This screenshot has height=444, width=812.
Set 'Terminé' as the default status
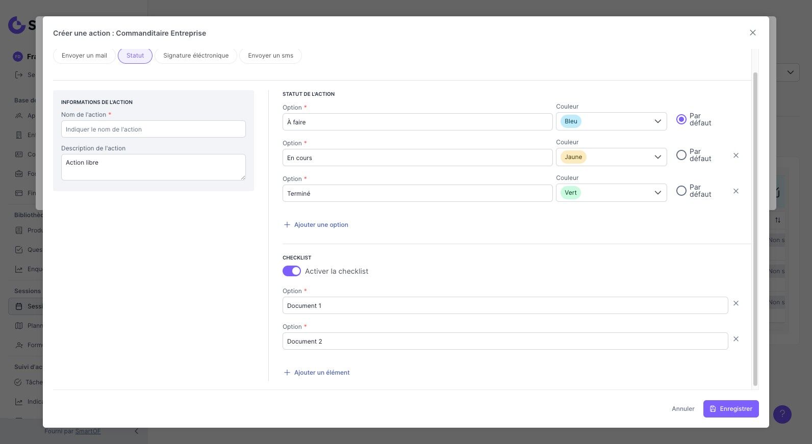(x=681, y=191)
